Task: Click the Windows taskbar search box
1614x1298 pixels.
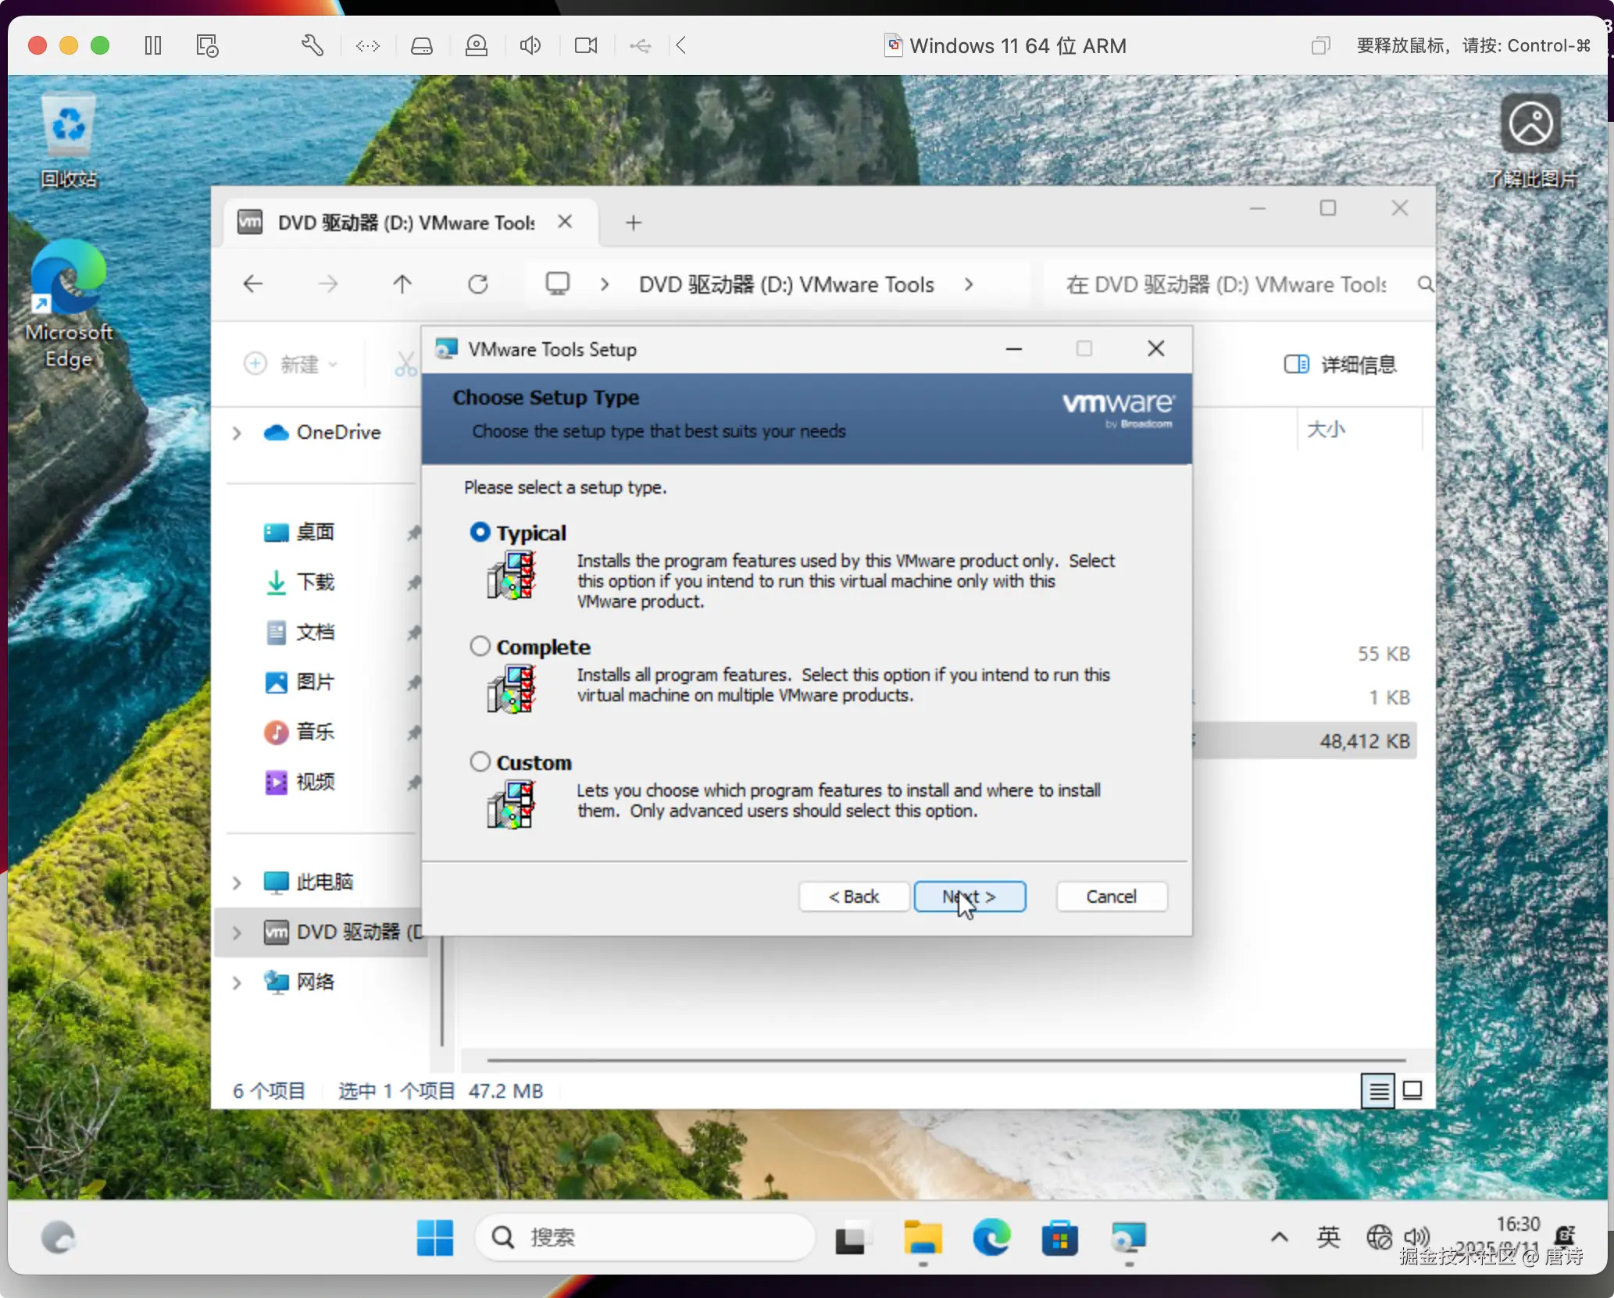Action: pyautogui.click(x=645, y=1237)
